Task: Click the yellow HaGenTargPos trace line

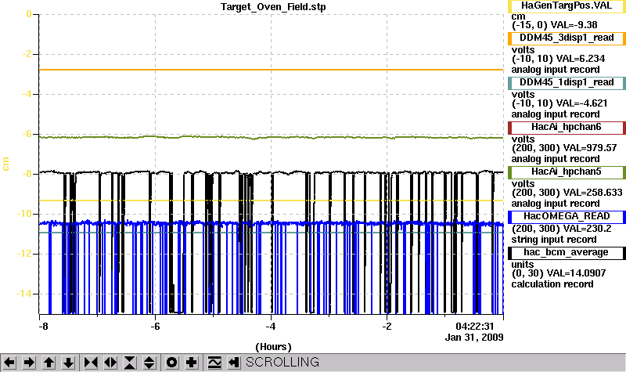Action: click(272, 200)
